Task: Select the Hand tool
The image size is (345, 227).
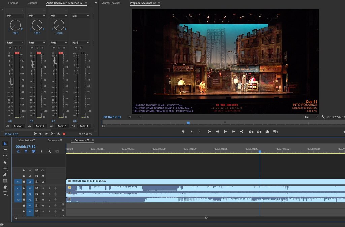Action: (5, 187)
